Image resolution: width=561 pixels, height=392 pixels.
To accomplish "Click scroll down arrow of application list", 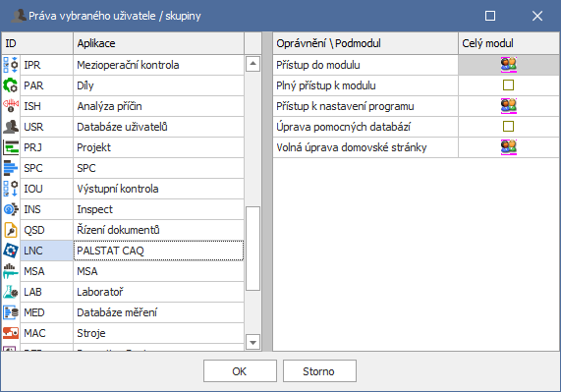I will click(252, 342).
